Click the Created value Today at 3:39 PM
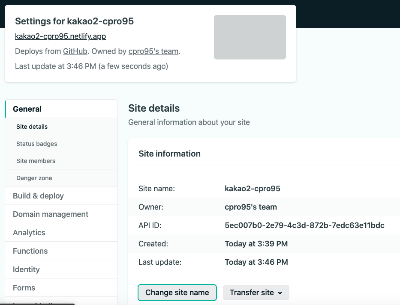The height and width of the screenshot is (305, 400). click(256, 244)
